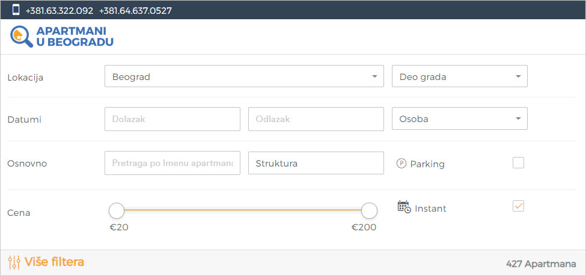The image size is (586, 276).
Task: Click the Struktura field
Action: coord(316,163)
